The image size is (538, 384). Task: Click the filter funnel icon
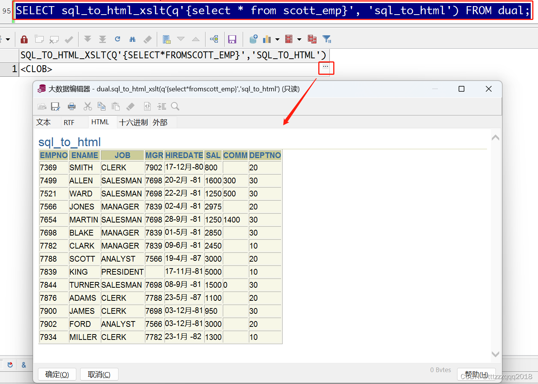pos(327,39)
